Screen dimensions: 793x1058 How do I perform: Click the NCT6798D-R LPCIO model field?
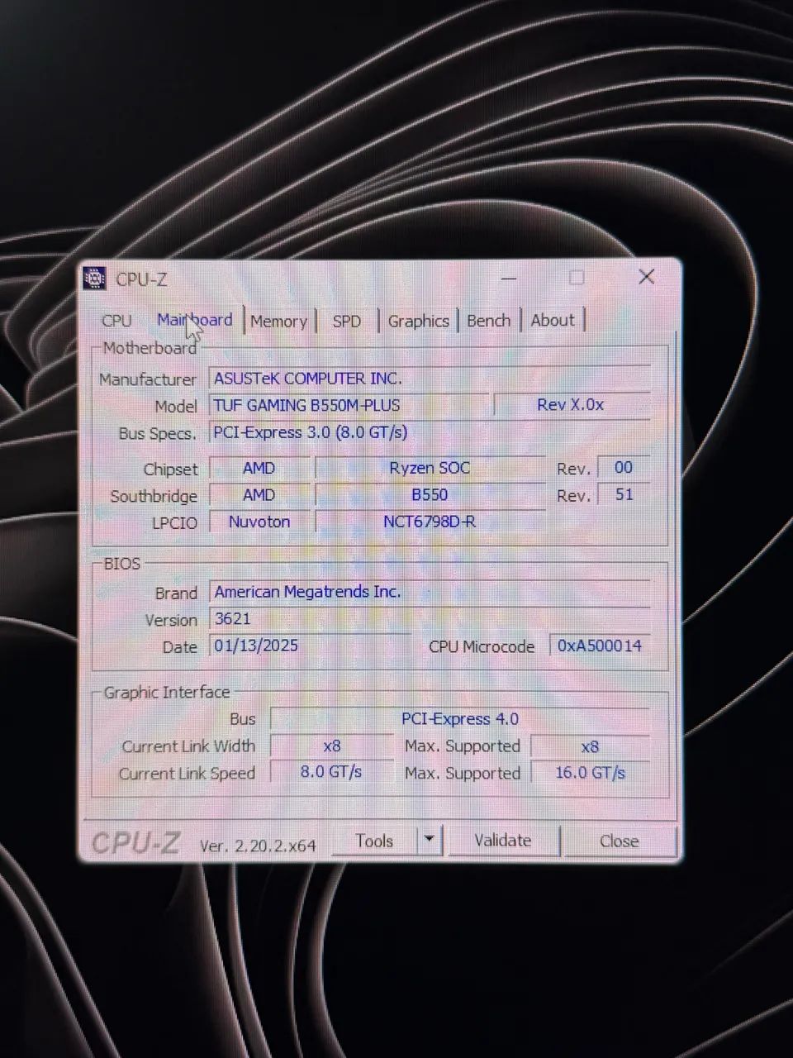430,522
